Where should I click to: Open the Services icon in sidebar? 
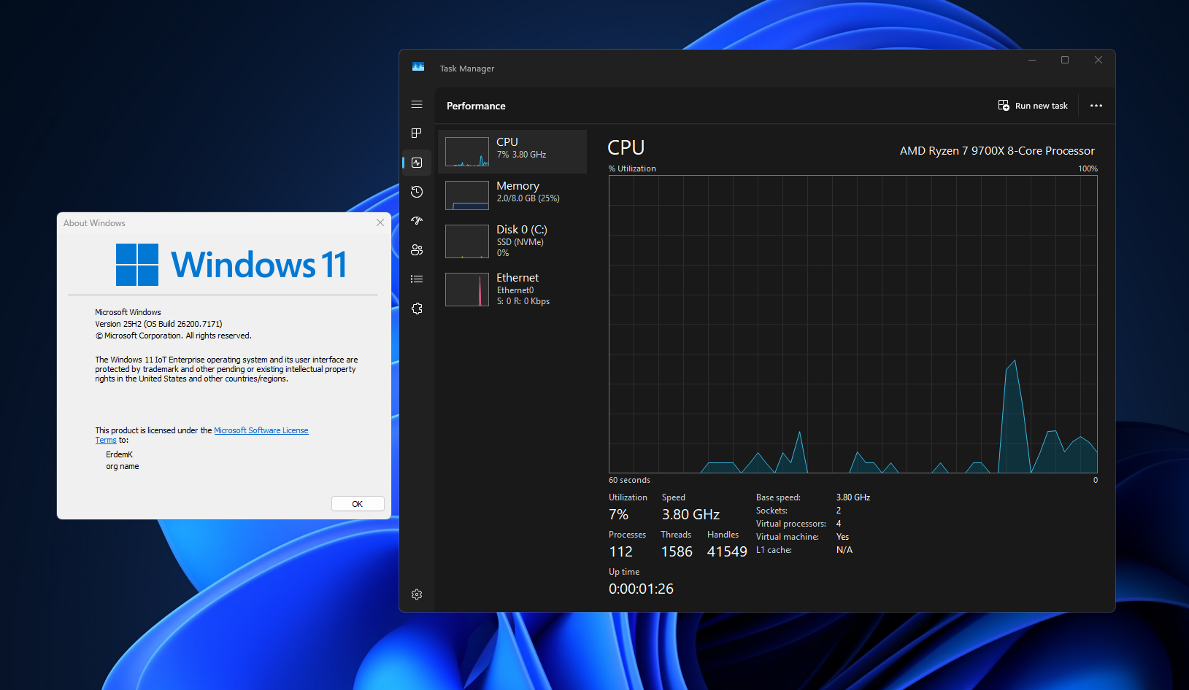[x=417, y=309]
